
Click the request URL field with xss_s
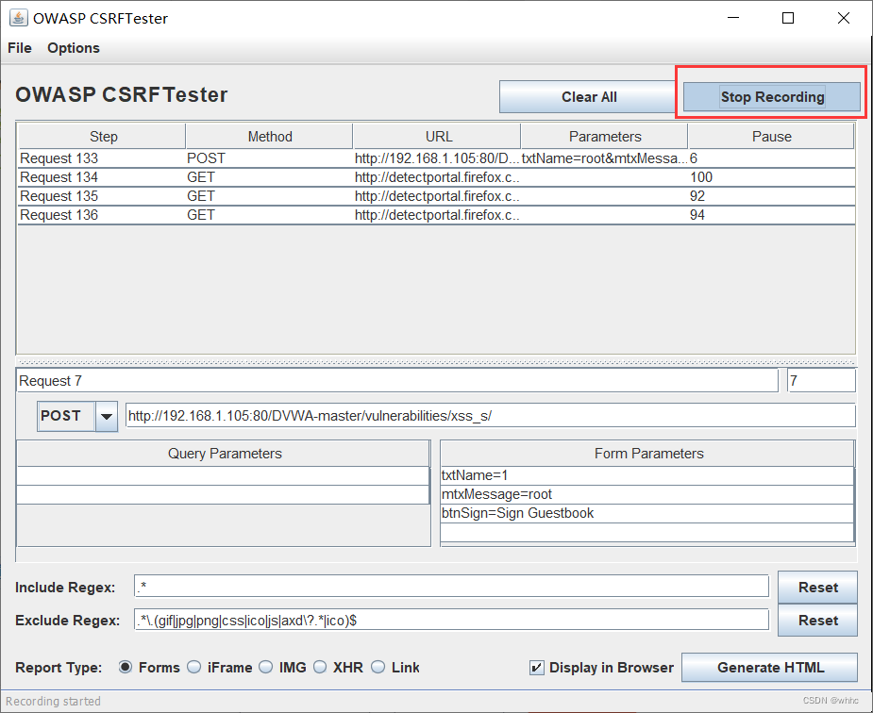491,416
